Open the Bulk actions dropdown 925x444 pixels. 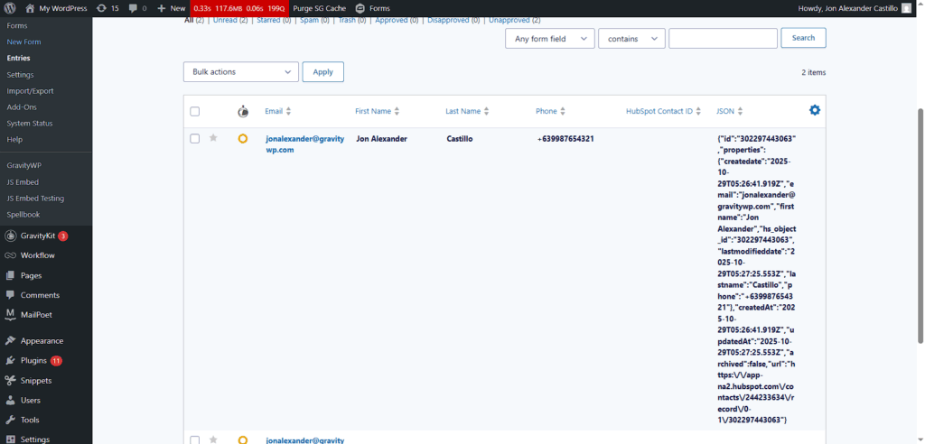click(x=240, y=72)
